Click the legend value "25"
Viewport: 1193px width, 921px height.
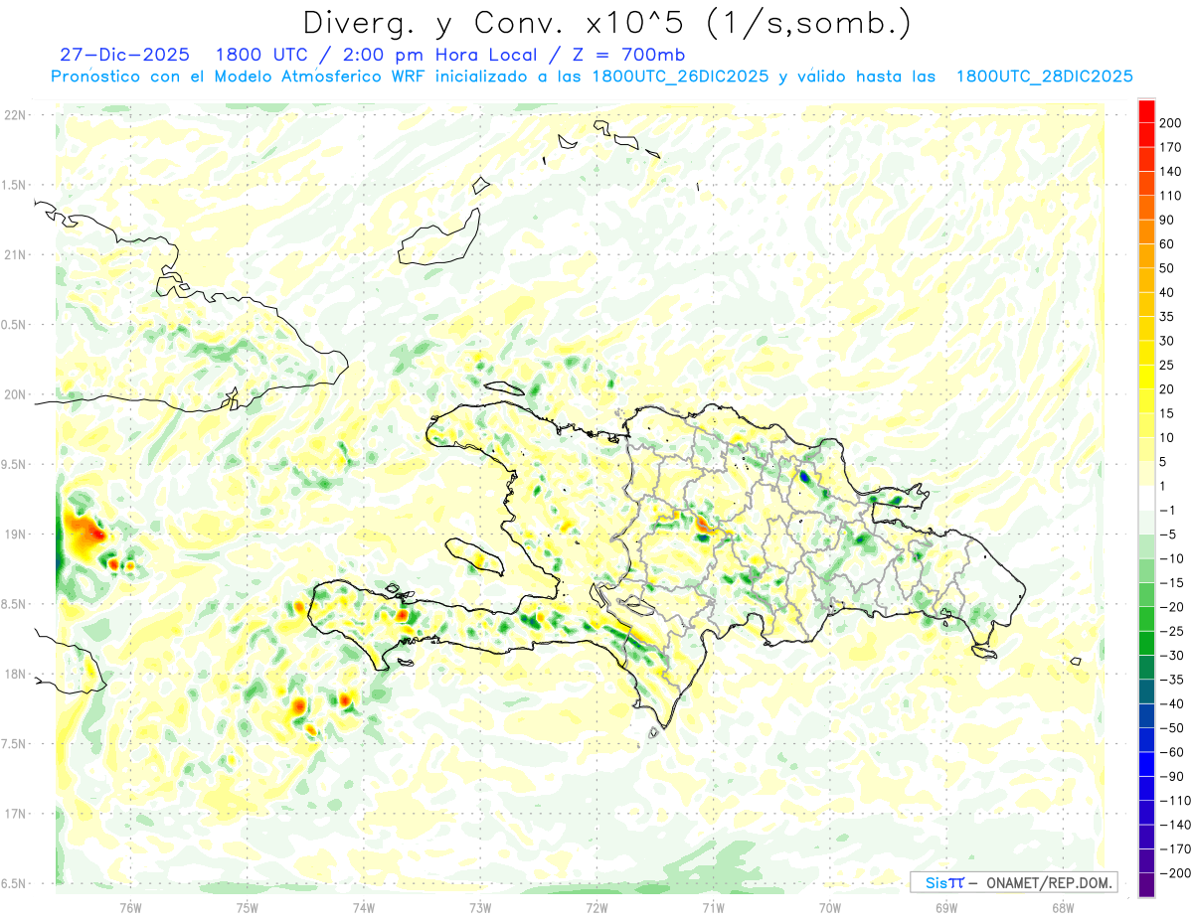pyautogui.click(x=1166, y=365)
